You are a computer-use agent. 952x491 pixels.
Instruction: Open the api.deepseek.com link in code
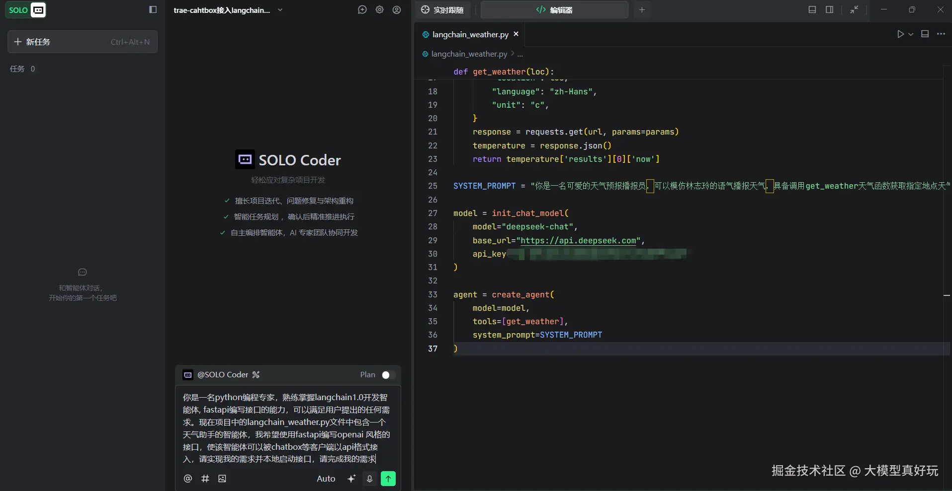tap(578, 241)
